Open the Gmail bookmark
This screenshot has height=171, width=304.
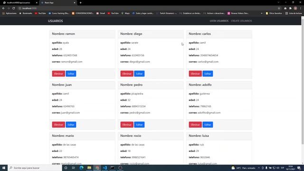pos(101,13)
